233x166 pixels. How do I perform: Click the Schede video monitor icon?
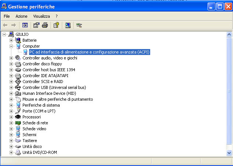pos(18,129)
